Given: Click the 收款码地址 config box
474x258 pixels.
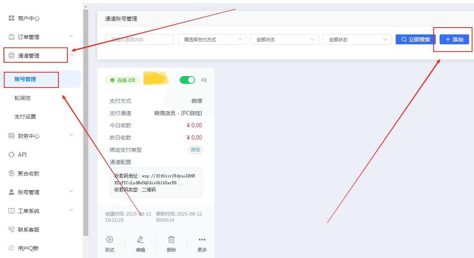Looking at the screenshot, I should pos(156,183).
